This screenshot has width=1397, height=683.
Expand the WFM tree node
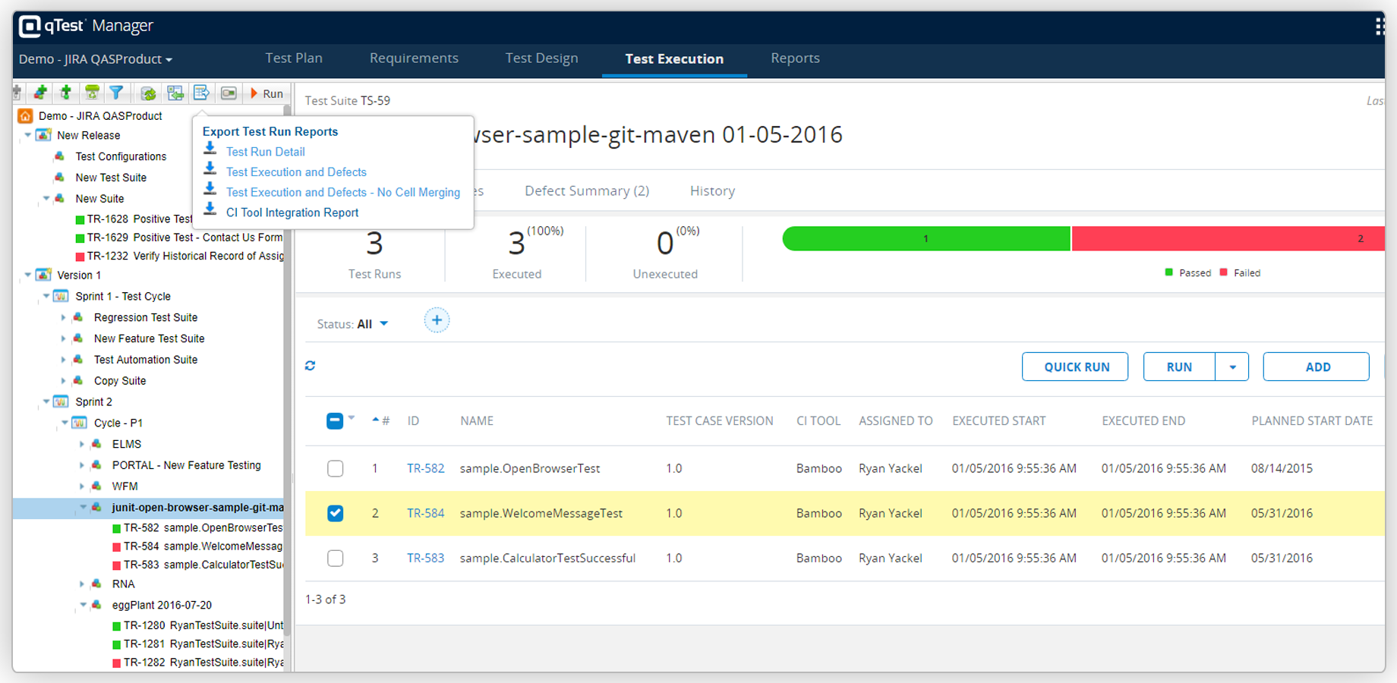click(x=82, y=486)
